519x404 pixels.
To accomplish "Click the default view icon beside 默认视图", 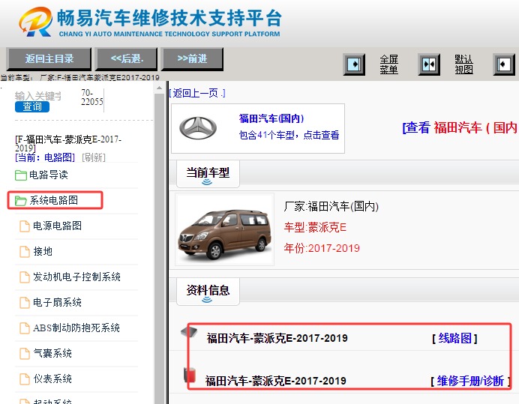I will pos(429,64).
